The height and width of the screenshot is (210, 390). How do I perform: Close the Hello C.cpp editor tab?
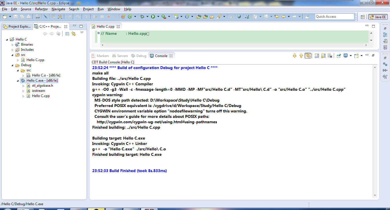(118, 27)
